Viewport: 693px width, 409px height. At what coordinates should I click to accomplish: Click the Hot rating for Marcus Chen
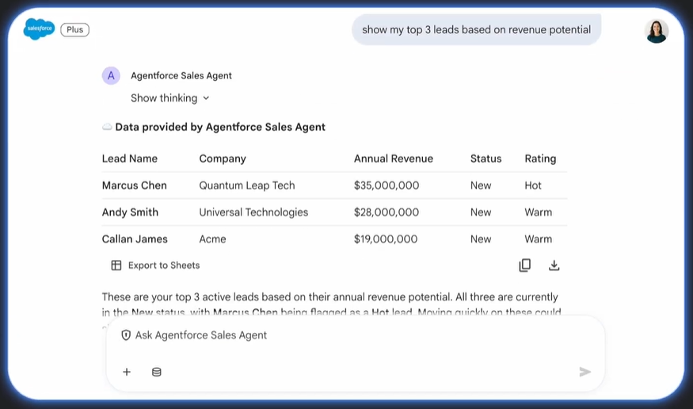(533, 185)
